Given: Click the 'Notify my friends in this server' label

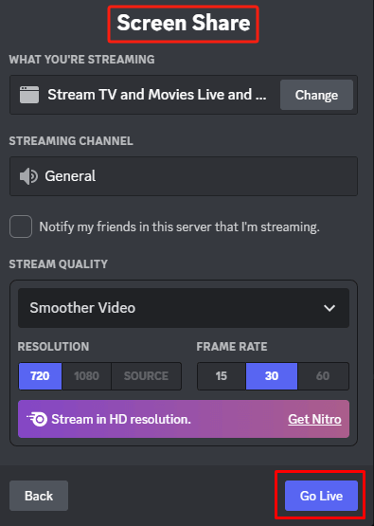Looking at the screenshot, I should pyautogui.click(x=179, y=227).
